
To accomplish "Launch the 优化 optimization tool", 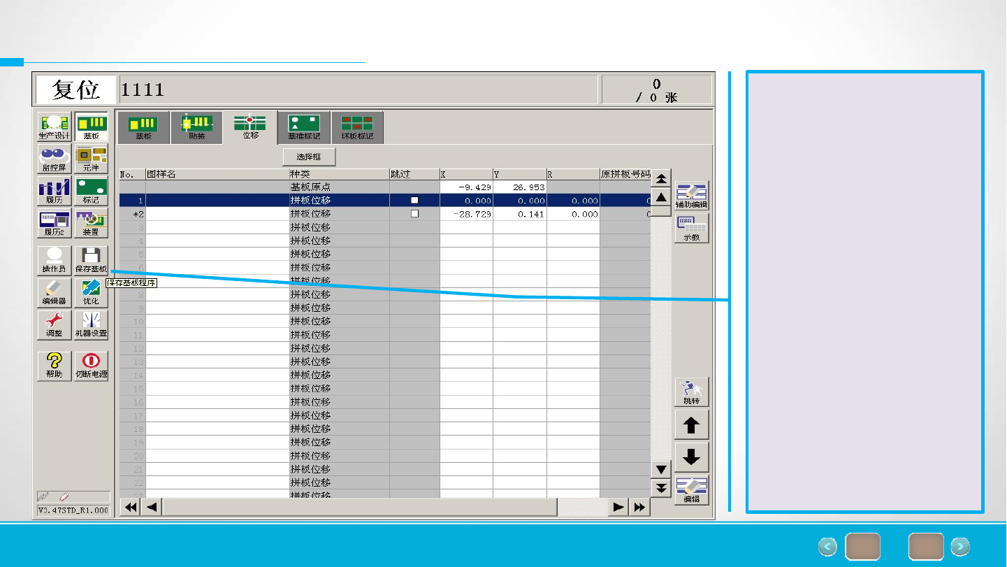I will (x=91, y=292).
